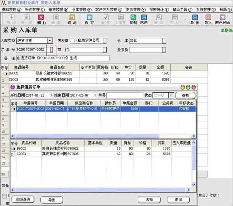This screenshot has width=233, height=206.
Task: Click the item list horizontal scrollbar right arrow
Action: (x=189, y=190)
